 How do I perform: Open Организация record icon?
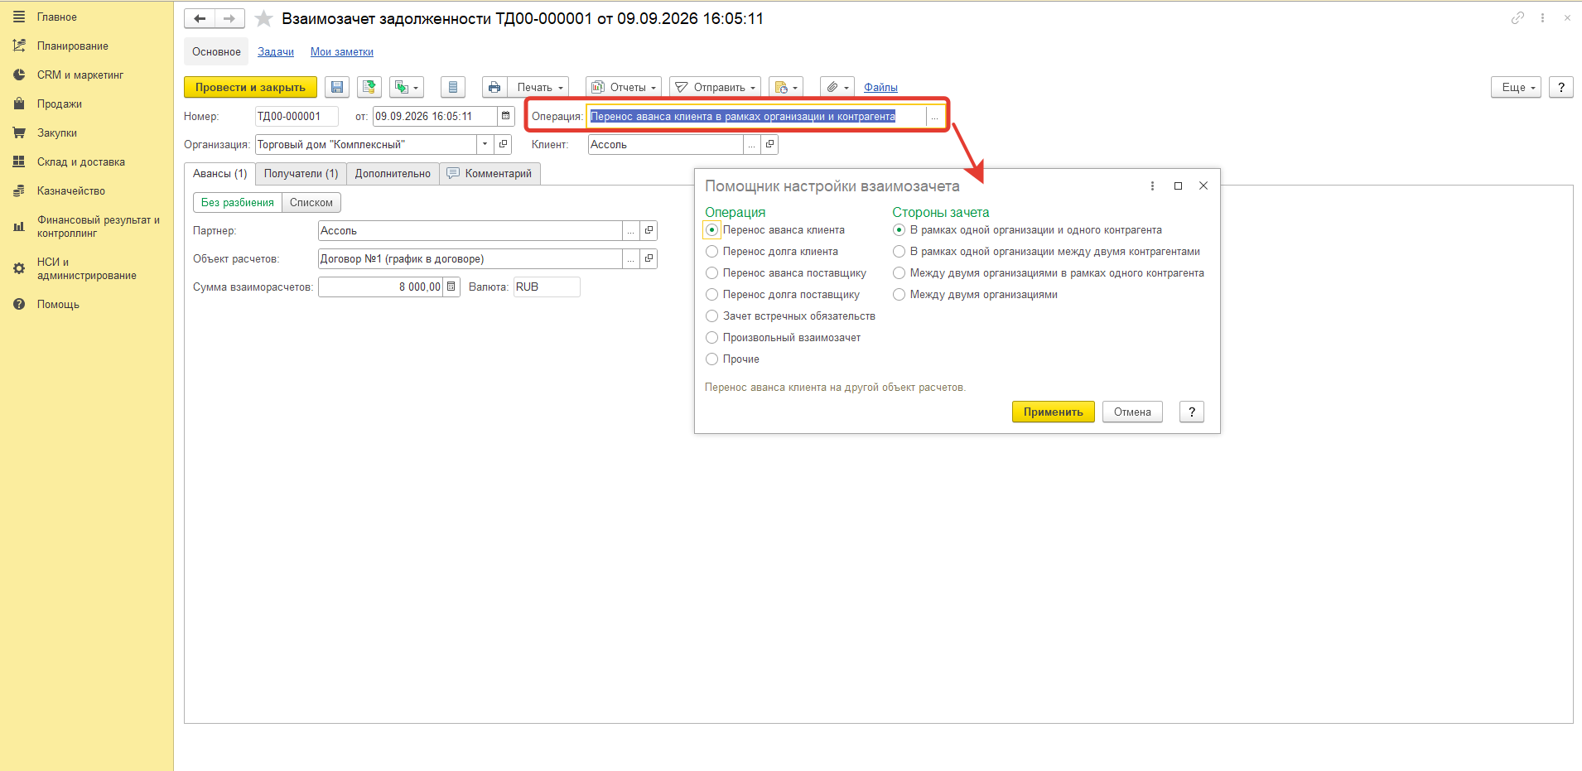503,144
